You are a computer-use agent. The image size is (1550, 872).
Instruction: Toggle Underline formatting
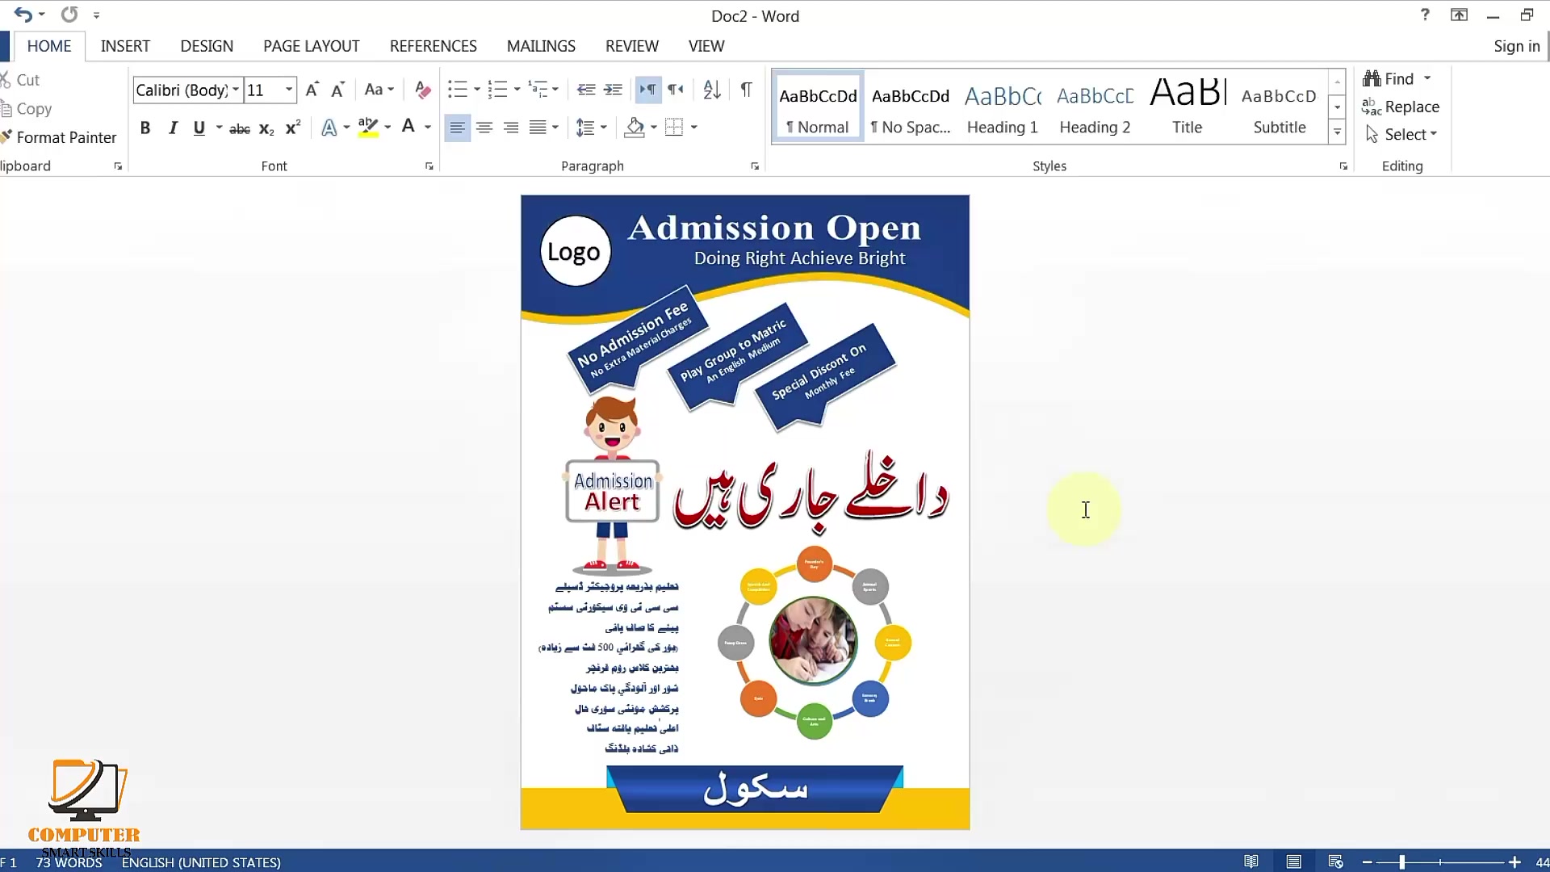(199, 128)
